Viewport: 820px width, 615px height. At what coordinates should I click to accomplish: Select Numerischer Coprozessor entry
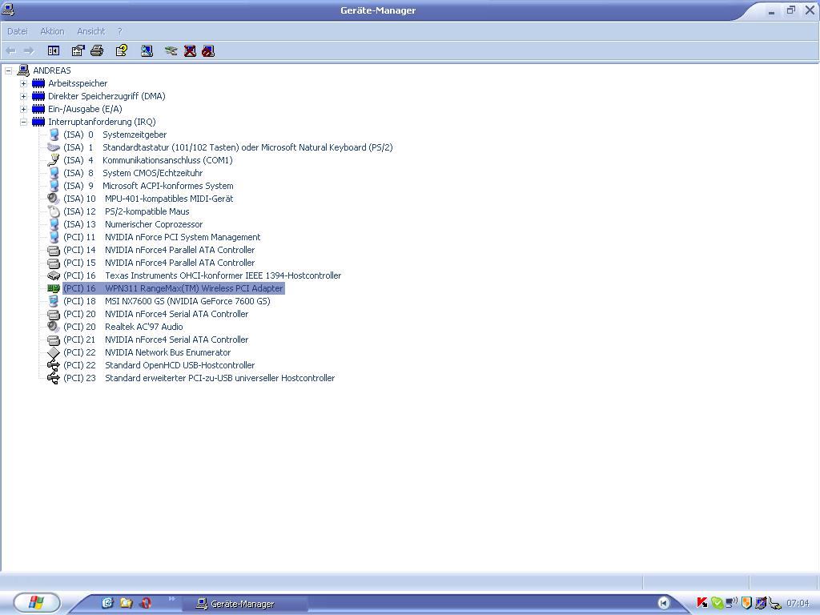[133, 224]
